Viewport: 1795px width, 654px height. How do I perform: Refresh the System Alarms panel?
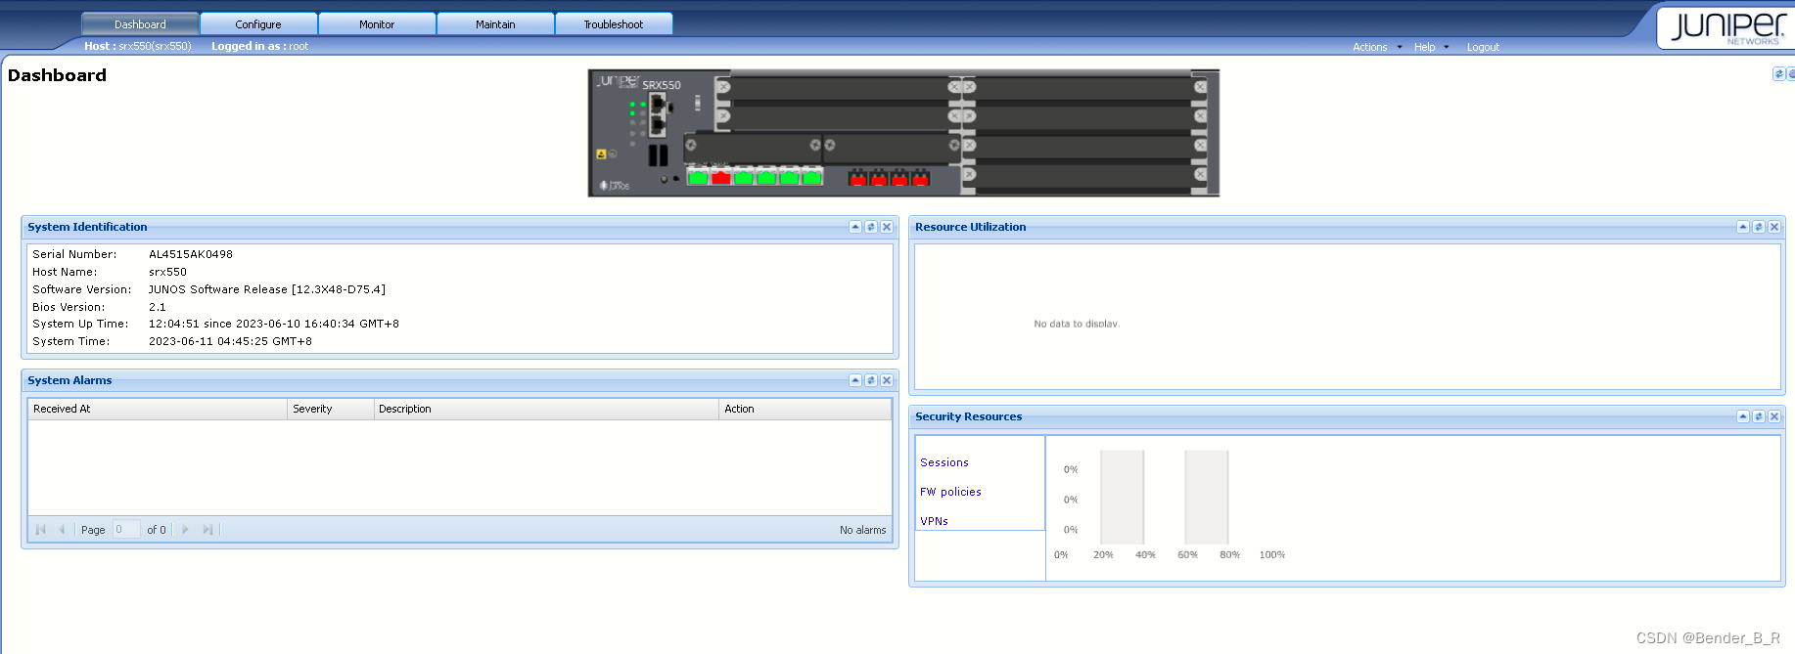tap(871, 380)
